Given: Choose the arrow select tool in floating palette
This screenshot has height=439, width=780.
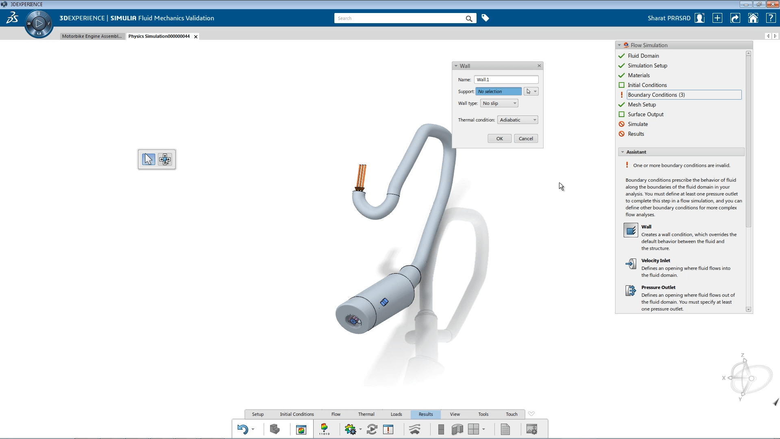Looking at the screenshot, I should pyautogui.click(x=148, y=159).
